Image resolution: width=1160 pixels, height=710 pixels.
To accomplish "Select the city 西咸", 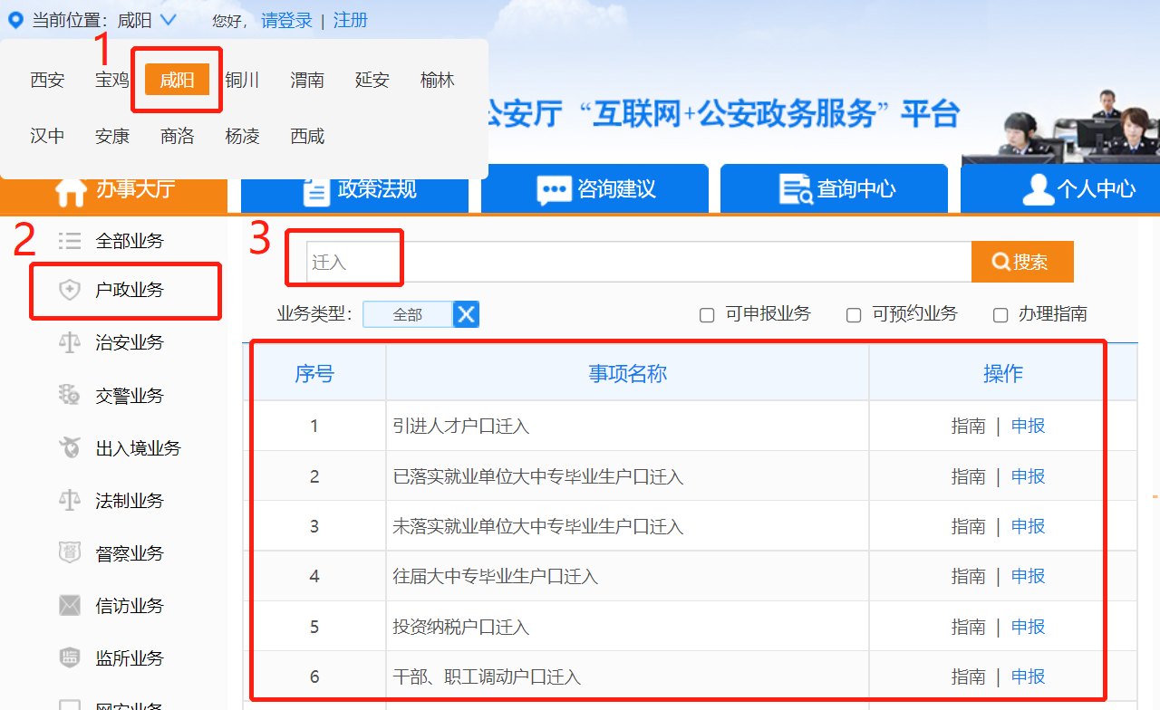I will pos(307,136).
